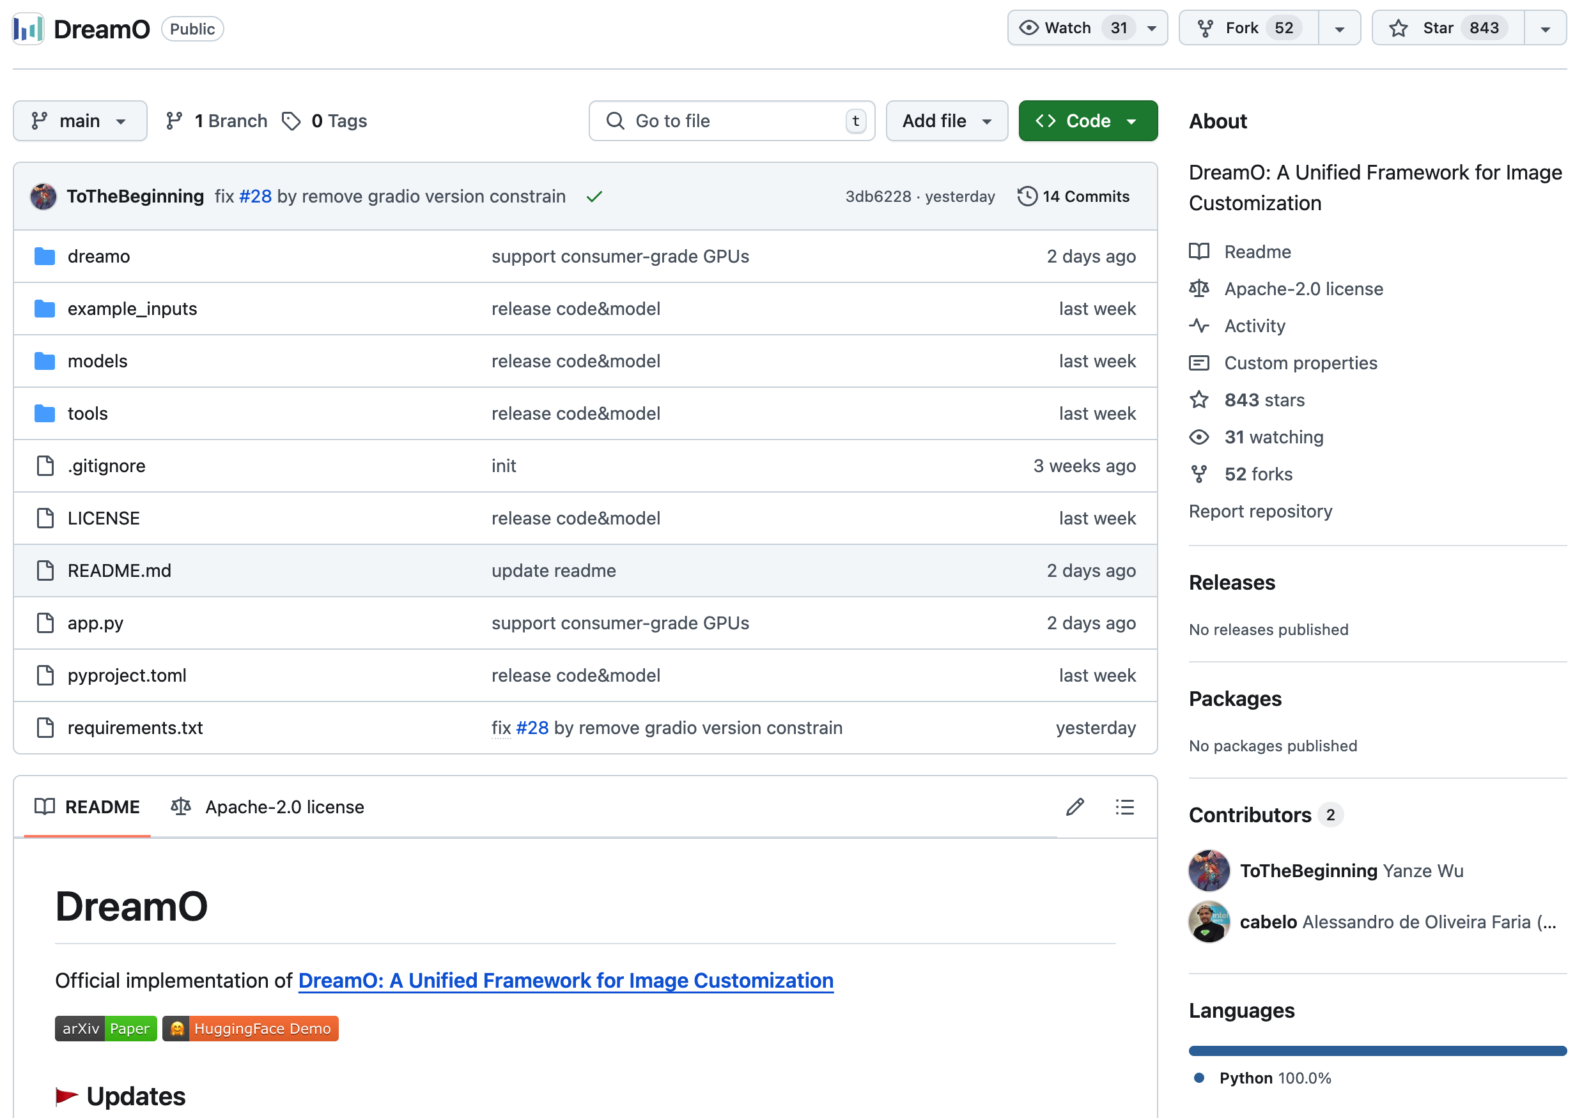The height and width of the screenshot is (1118, 1575).
Task: Expand the Add file menu
Action: pos(946,121)
